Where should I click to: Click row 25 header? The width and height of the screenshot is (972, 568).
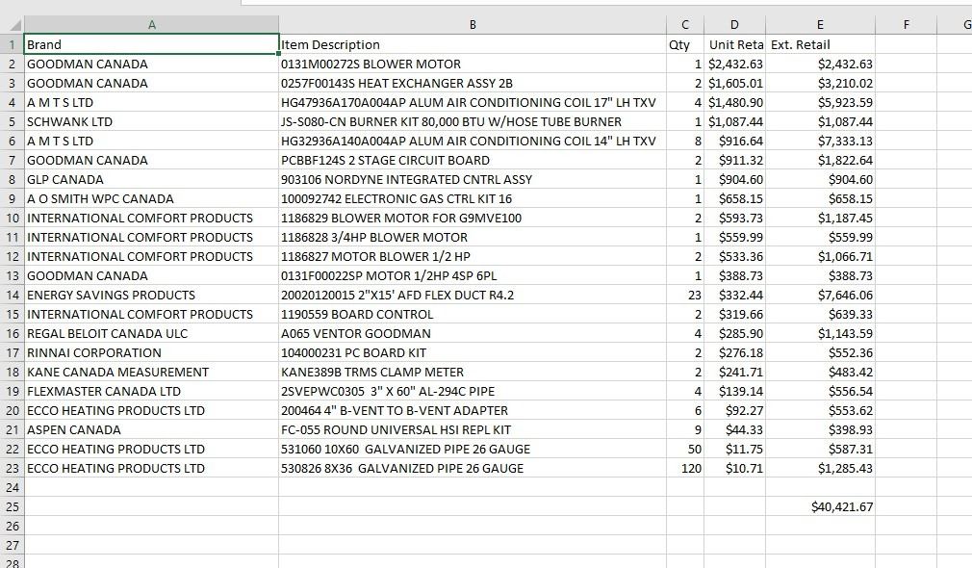click(x=12, y=506)
